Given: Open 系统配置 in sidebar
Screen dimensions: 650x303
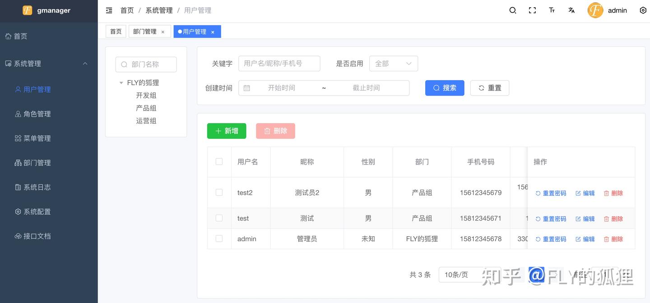Looking at the screenshot, I should click(x=49, y=211).
